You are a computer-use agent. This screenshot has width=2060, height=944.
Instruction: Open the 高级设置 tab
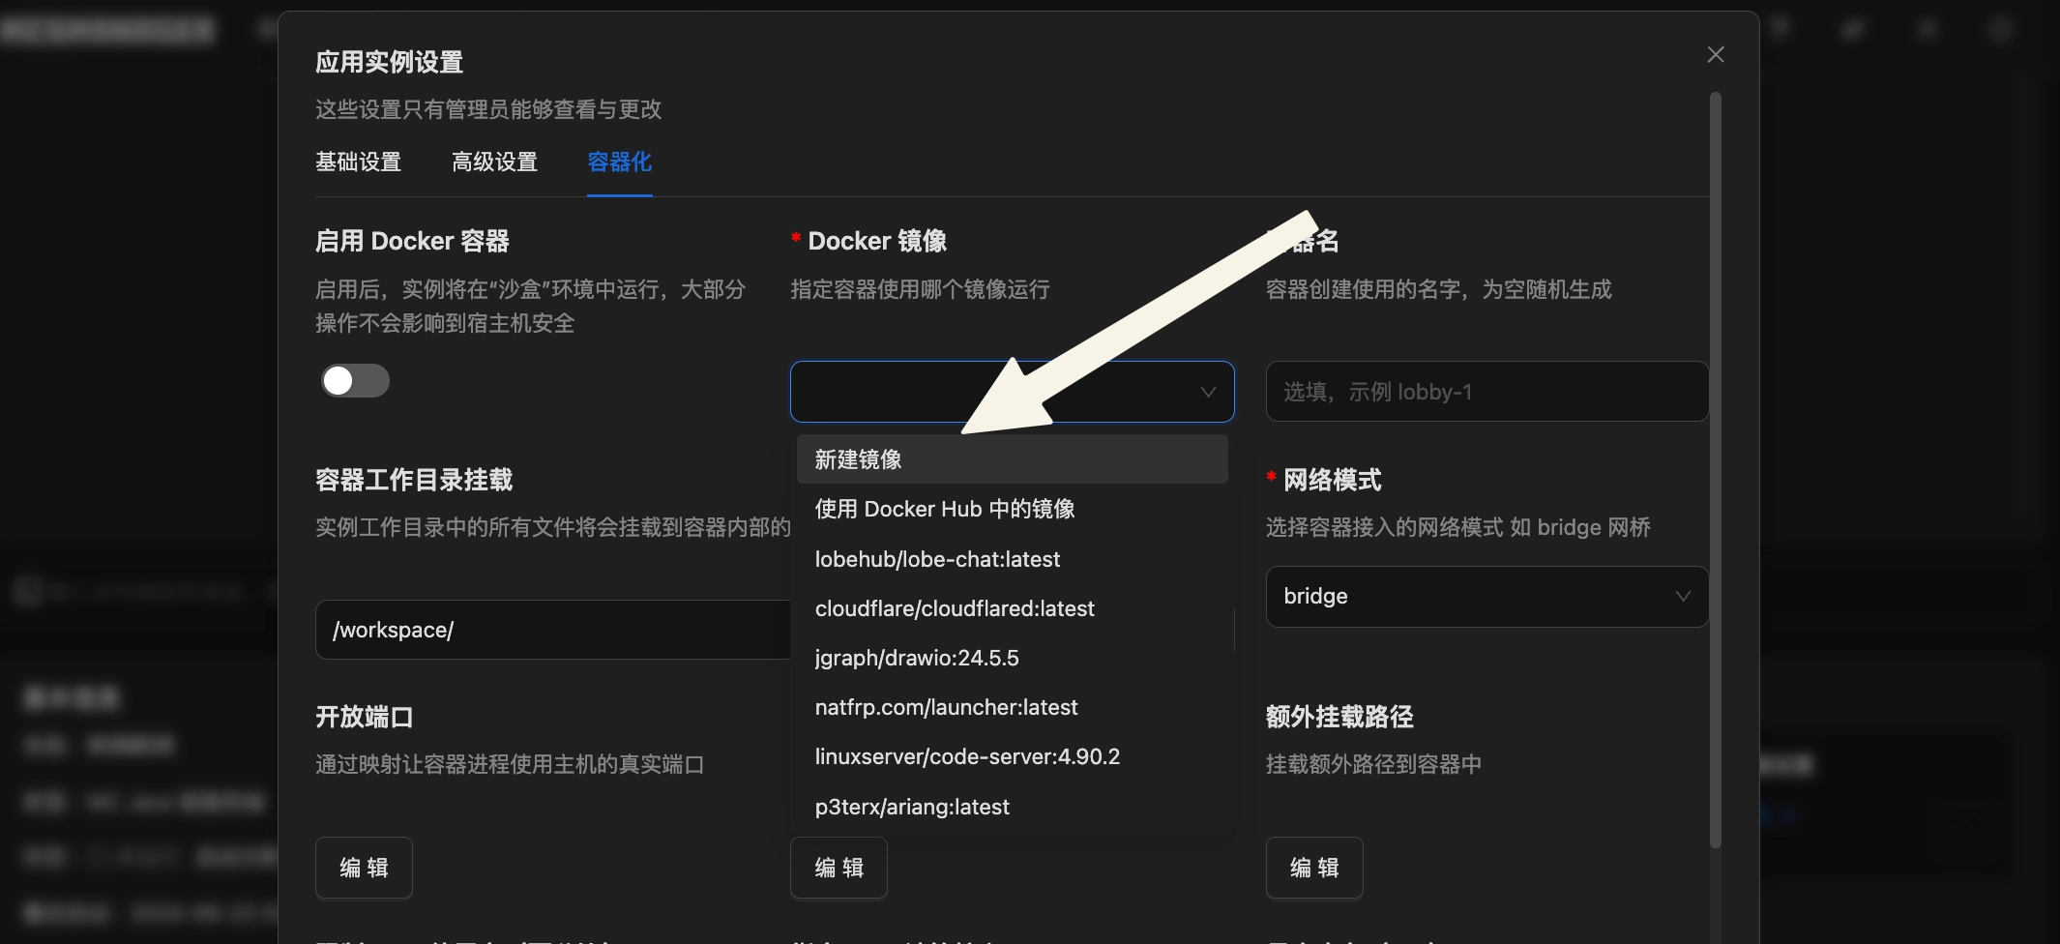tap(494, 162)
